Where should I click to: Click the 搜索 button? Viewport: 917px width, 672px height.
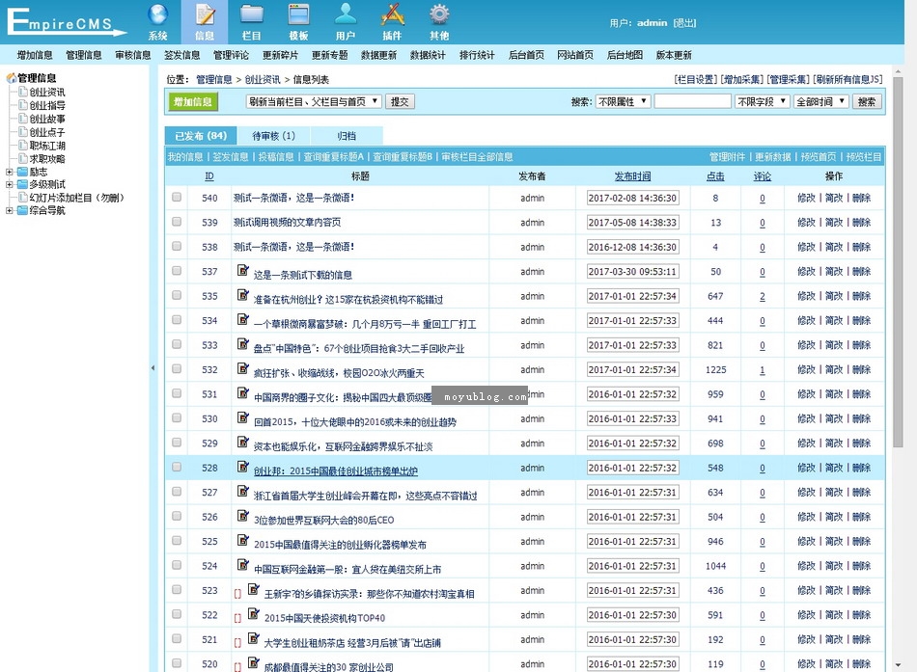coord(867,101)
